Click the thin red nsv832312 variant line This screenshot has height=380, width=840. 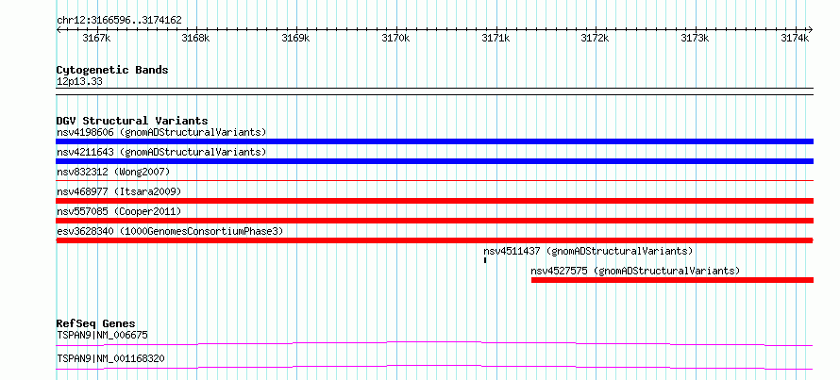(x=434, y=181)
